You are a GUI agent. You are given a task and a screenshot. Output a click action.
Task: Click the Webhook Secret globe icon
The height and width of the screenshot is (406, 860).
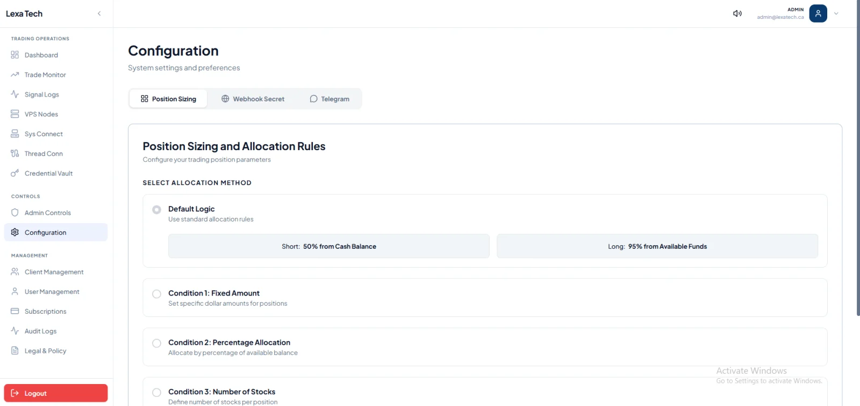(225, 99)
